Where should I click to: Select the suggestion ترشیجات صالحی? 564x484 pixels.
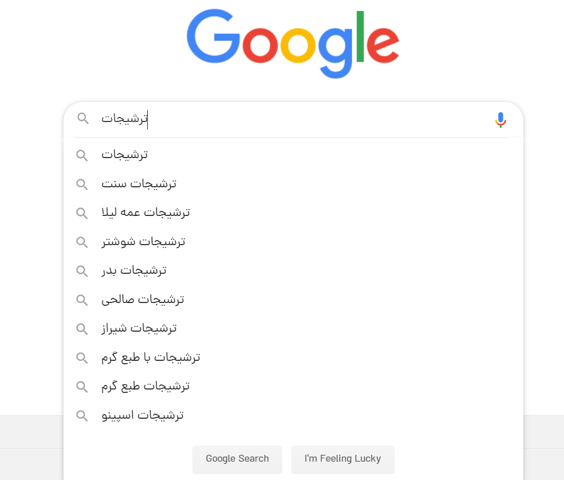(x=141, y=300)
